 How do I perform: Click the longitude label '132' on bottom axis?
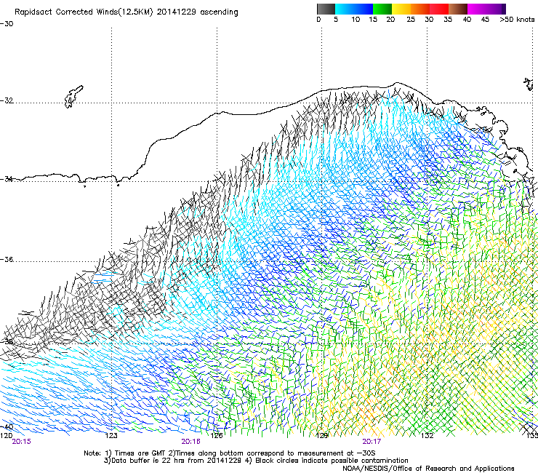pyautogui.click(x=427, y=435)
